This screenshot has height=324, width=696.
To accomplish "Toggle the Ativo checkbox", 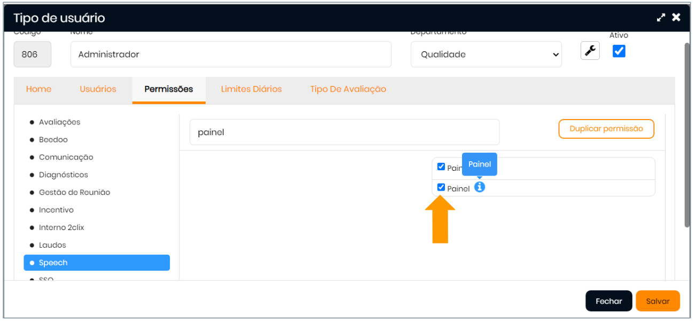I will point(619,51).
